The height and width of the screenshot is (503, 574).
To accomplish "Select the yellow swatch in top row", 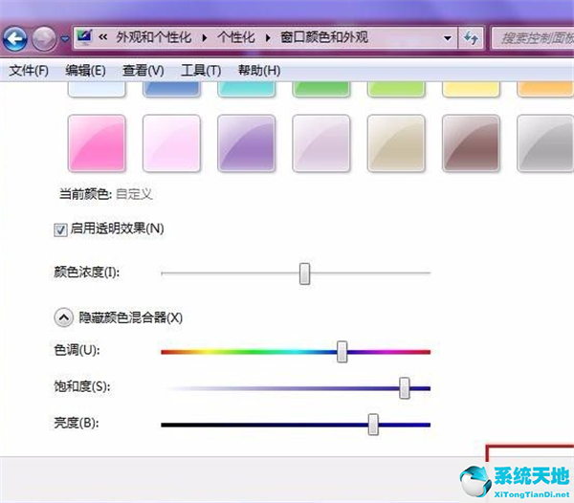I will coord(471,89).
